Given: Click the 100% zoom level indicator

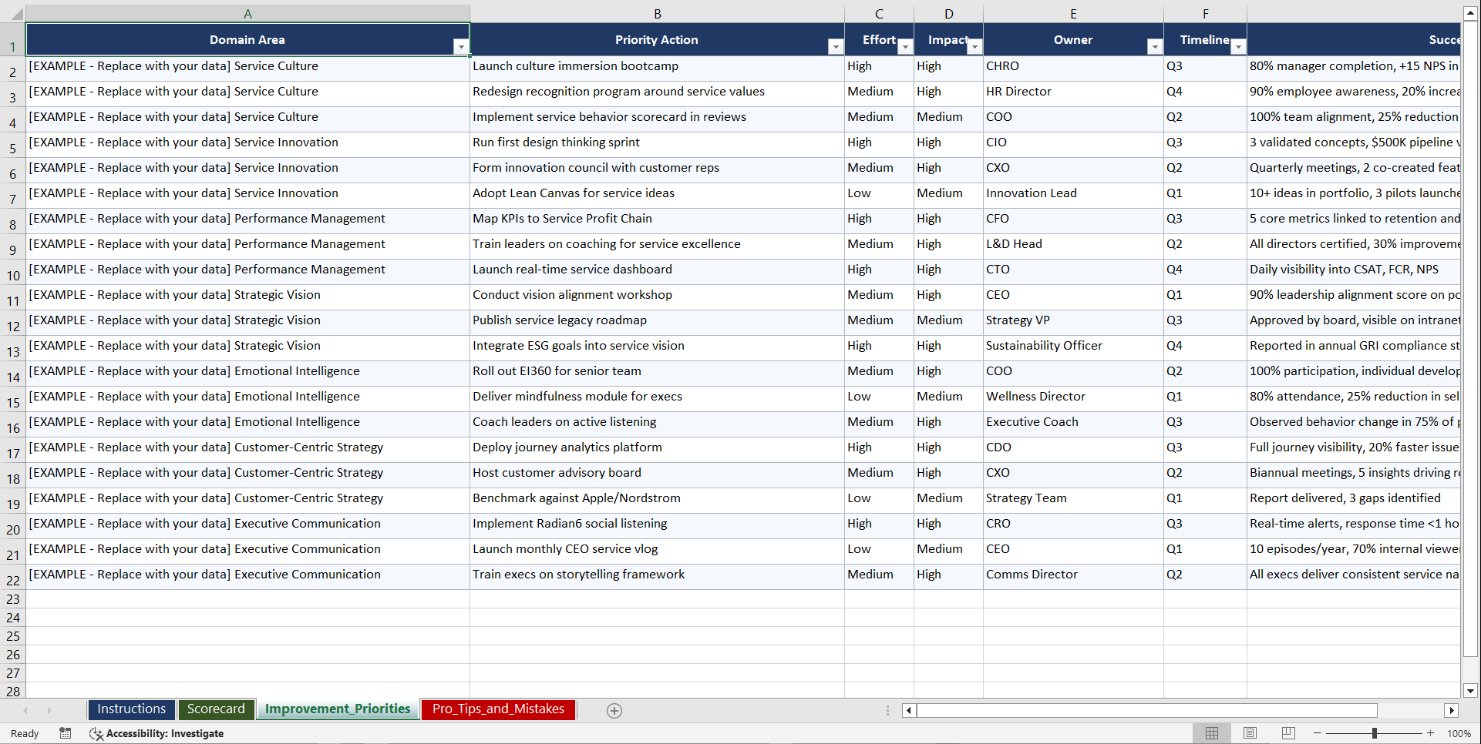Looking at the screenshot, I should coord(1459,733).
